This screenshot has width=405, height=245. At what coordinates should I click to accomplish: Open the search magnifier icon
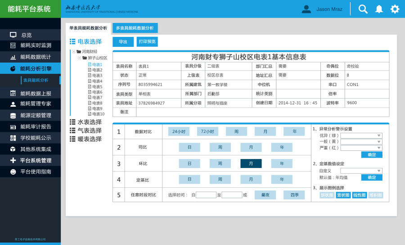tap(363, 9)
